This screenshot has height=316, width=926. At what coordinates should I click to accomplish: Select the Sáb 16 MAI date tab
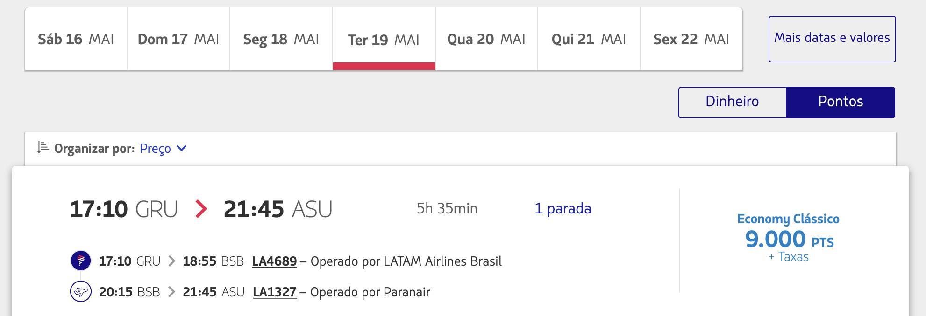(76, 39)
